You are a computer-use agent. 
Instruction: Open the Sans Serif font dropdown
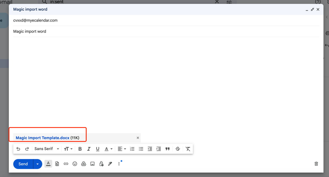pos(46,149)
